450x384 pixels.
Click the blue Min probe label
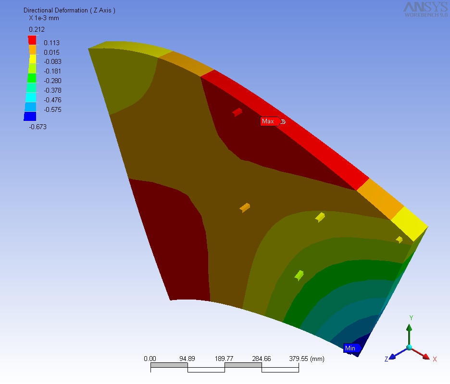(x=352, y=348)
